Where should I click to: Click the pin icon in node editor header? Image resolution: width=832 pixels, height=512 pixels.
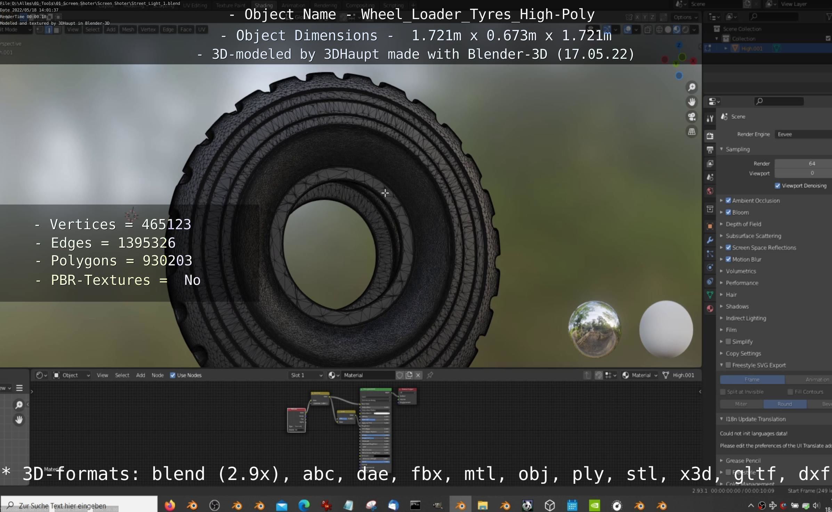coord(430,375)
